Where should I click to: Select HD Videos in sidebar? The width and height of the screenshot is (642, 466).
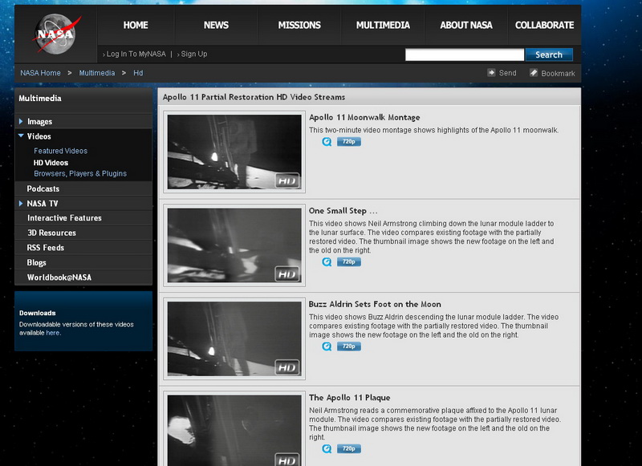click(x=51, y=163)
